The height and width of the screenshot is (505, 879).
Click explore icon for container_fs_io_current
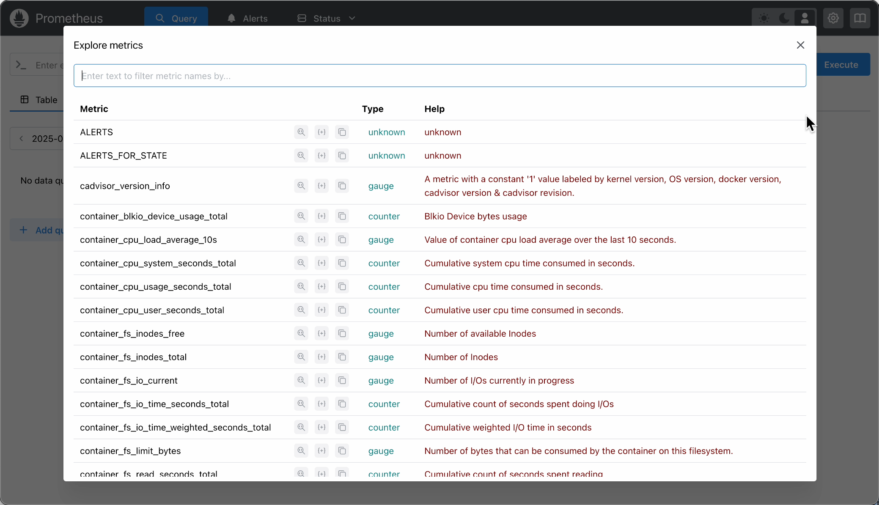coord(301,381)
